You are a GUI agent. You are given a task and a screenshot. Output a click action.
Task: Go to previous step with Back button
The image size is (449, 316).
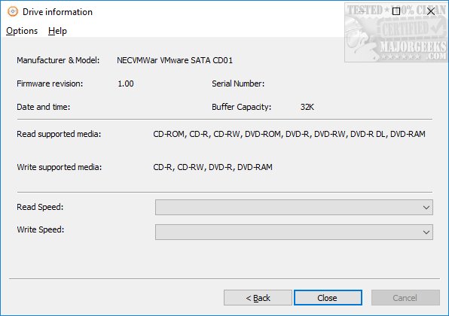click(258, 298)
